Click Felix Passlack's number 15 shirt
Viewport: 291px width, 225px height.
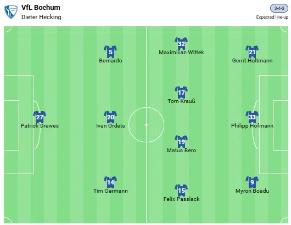[181, 191]
